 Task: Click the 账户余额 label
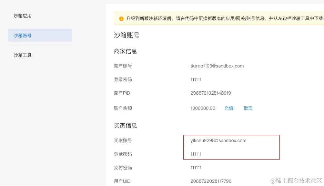pos(123,108)
